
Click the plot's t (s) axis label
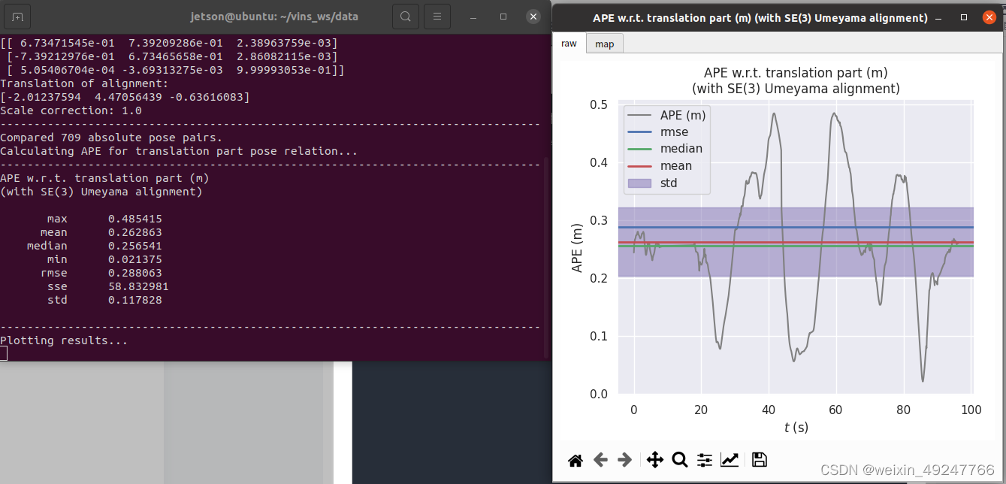pos(796,428)
